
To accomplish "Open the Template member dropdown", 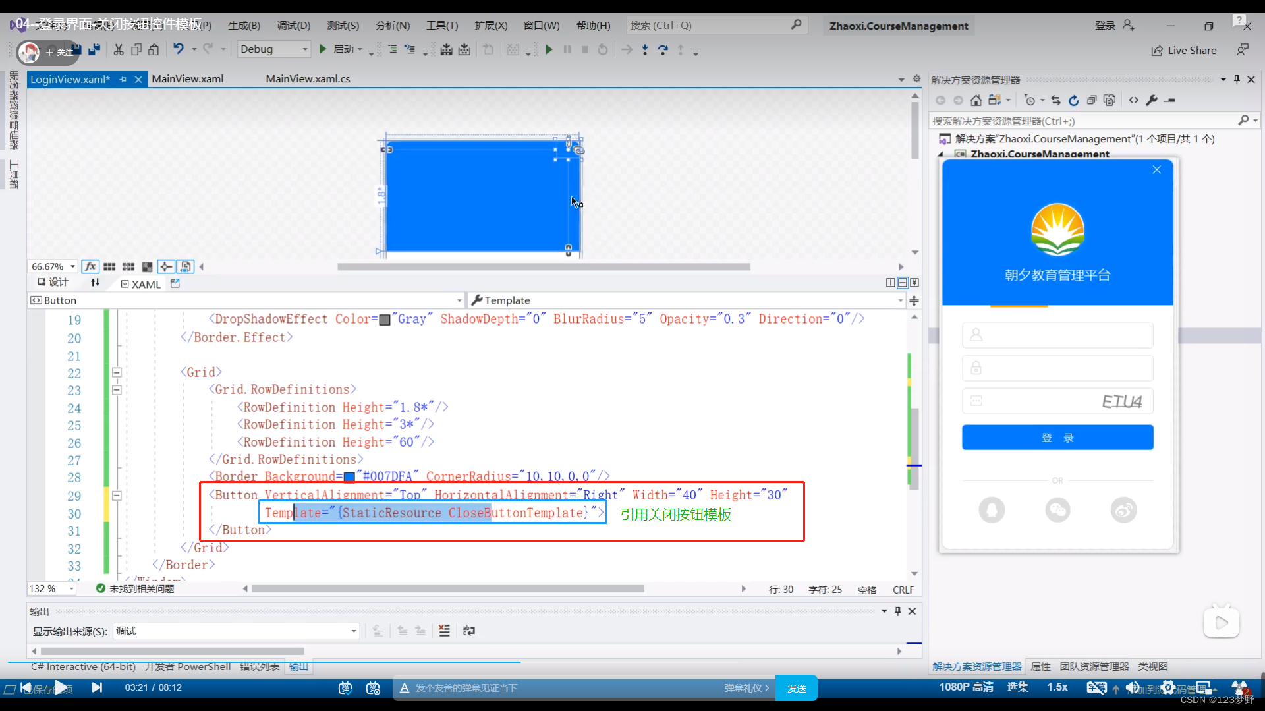I will [900, 300].
